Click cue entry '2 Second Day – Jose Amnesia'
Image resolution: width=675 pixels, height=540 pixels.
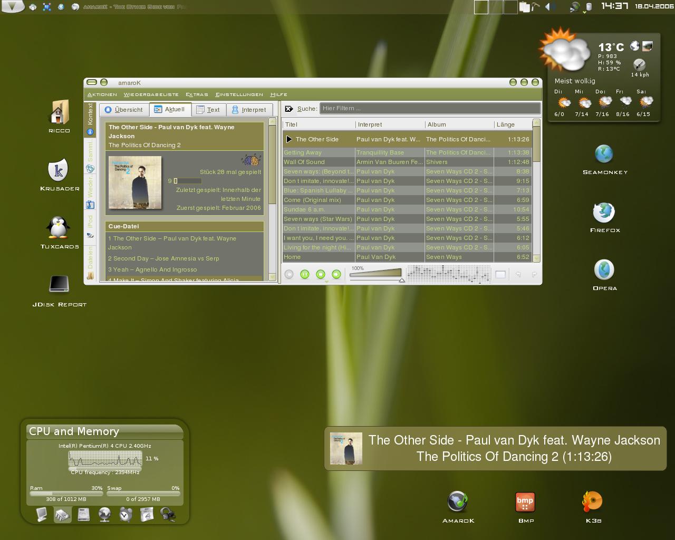coord(163,258)
